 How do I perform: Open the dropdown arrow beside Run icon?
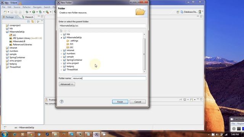(37, 12)
